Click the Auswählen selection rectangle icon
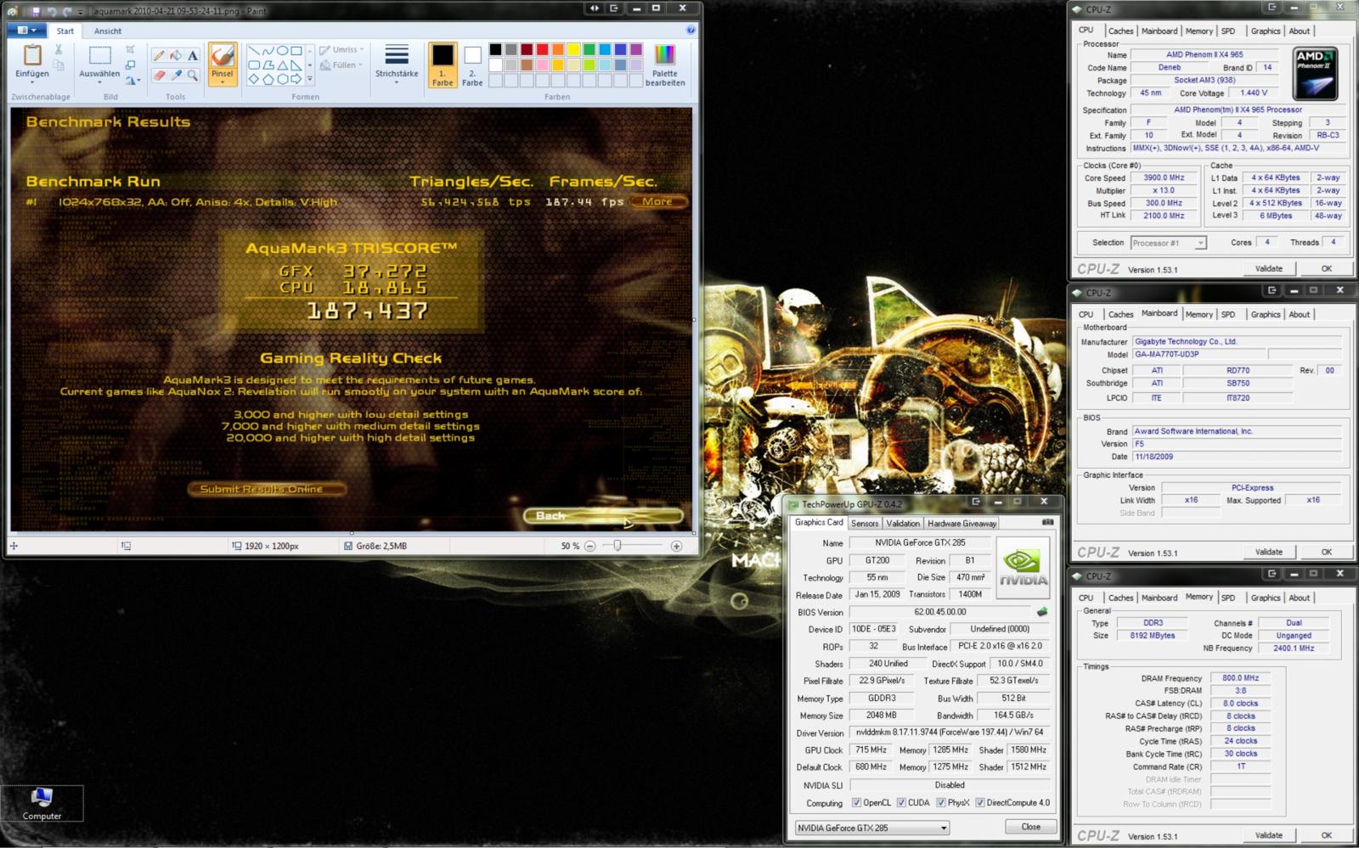1359x848 pixels. click(100, 55)
